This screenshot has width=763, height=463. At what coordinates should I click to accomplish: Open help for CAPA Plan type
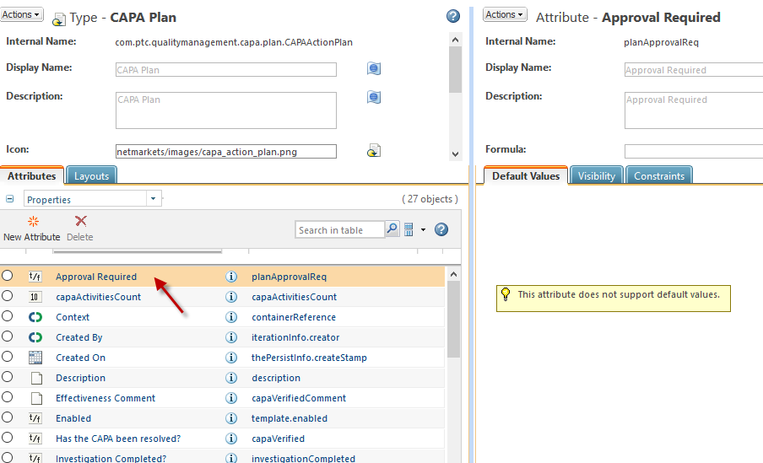pos(453,16)
